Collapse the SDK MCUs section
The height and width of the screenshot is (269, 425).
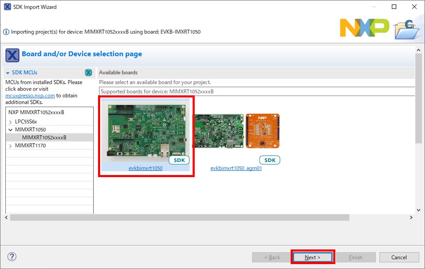click(8, 73)
